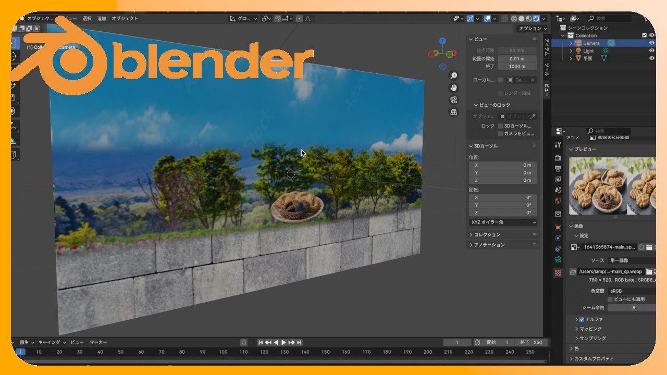Enable lock to 3Dカーソル checkbox
This screenshot has width=667, height=375.
pyautogui.click(x=500, y=126)
